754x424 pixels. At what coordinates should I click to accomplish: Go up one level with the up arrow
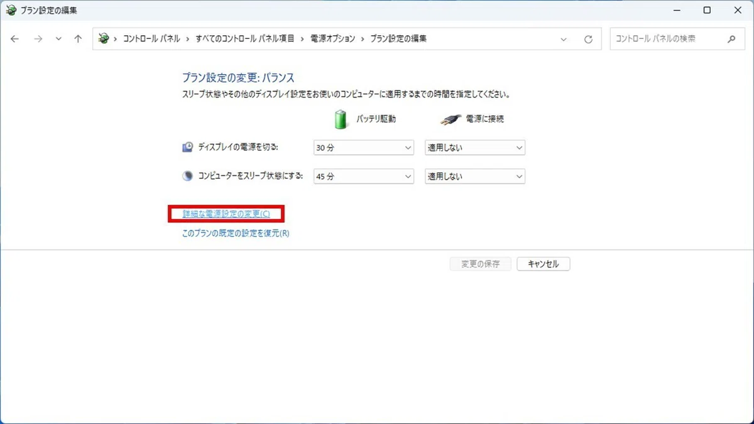coord(78,39)
